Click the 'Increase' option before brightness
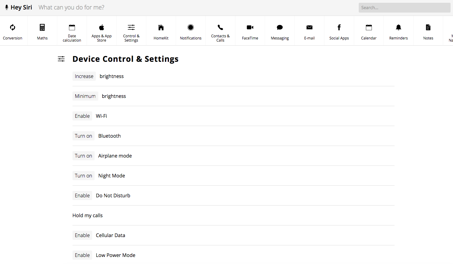The width and height of the screenshot is (453, 264). click(84, 76)
